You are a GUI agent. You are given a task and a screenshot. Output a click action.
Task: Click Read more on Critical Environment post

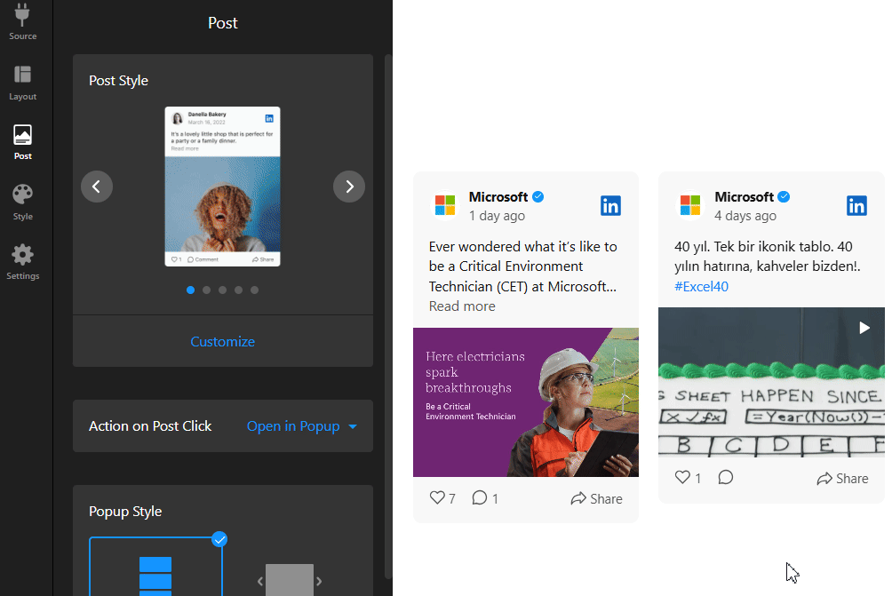click(462, 306)
